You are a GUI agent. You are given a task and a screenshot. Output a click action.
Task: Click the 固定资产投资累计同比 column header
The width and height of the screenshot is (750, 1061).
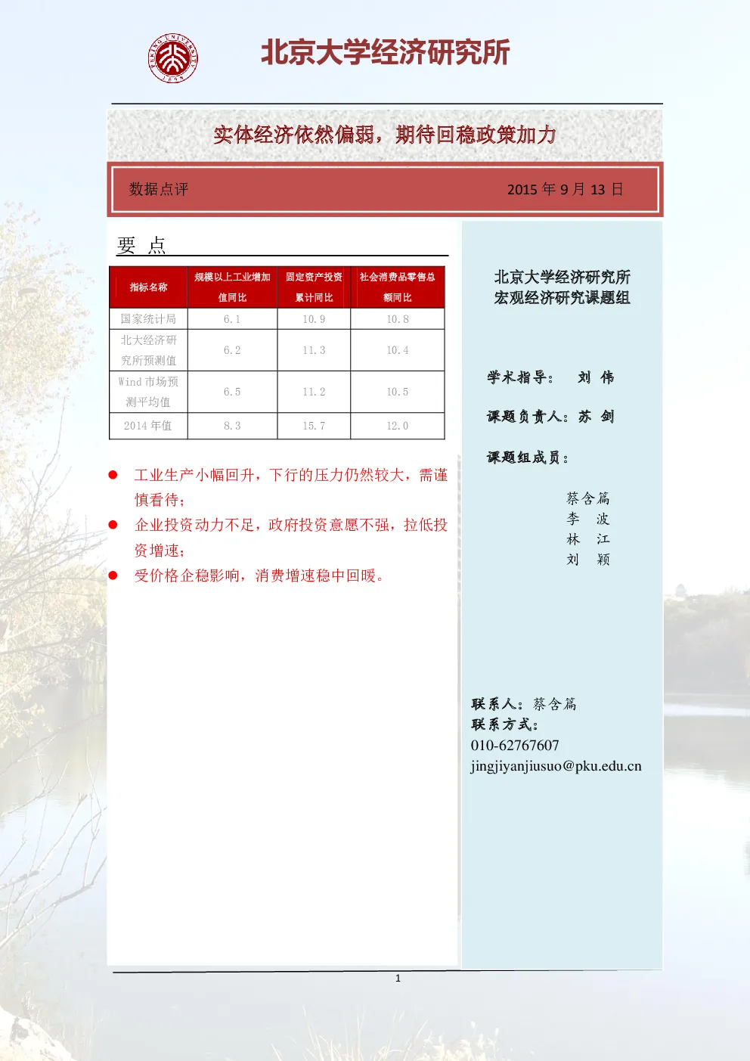click(314, 287)
